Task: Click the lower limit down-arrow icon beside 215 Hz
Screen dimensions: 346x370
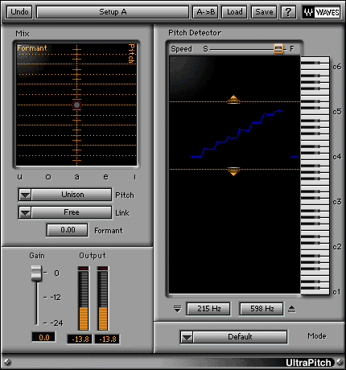Action: [x=177, y=309]
